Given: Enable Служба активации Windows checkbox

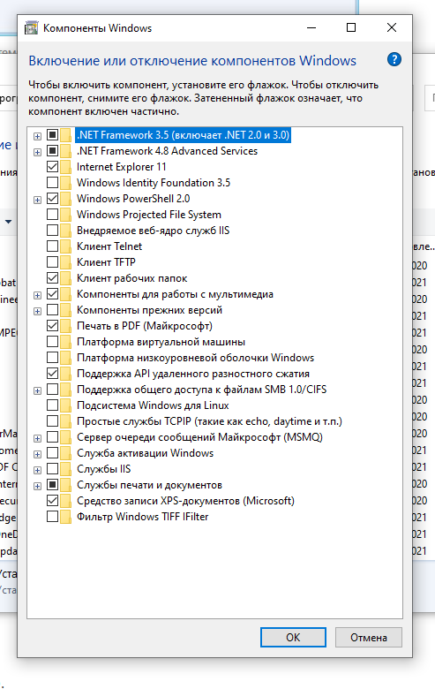Looking at the screenshot, I should 52,453.
